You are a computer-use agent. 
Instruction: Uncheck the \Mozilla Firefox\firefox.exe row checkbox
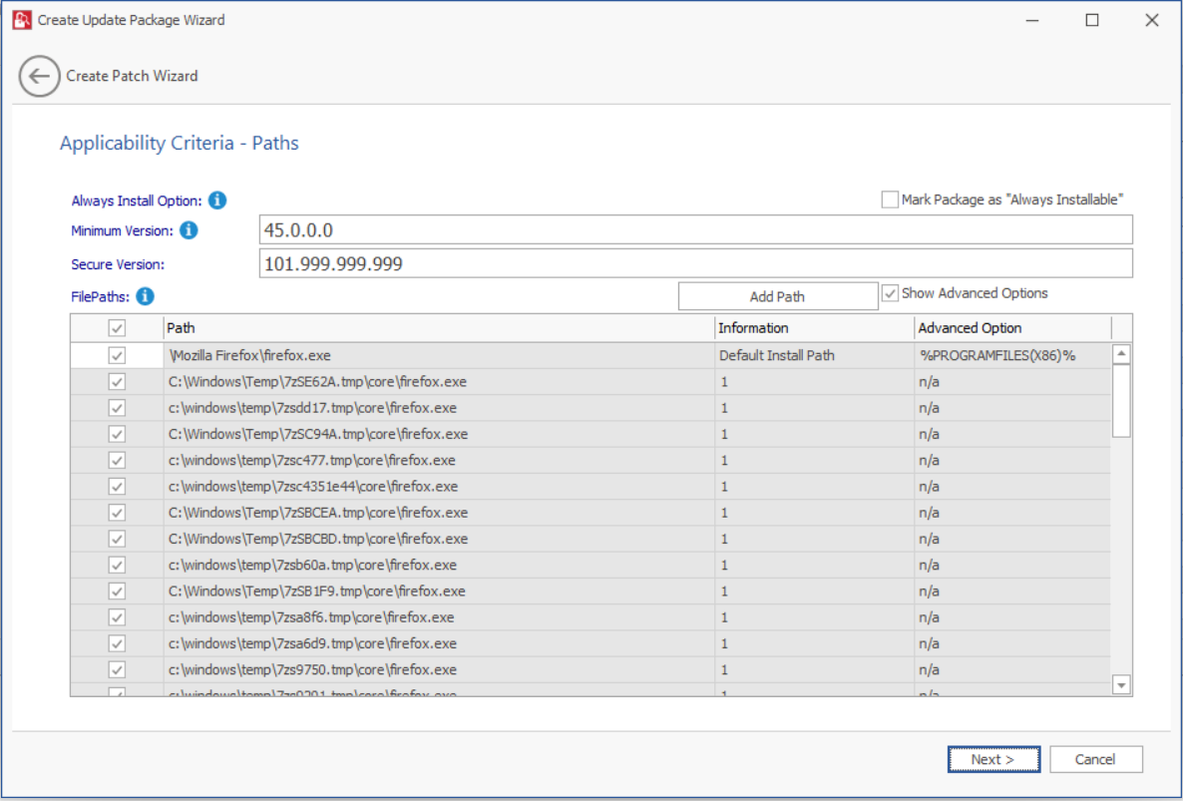117,355
